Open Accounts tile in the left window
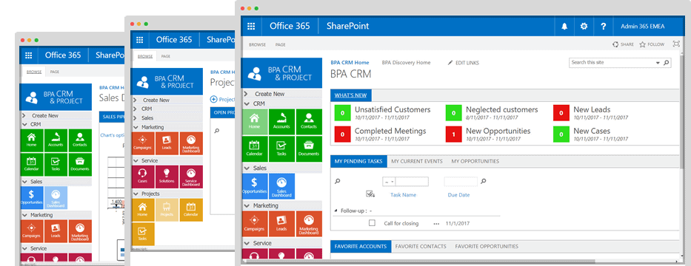The width and height of the screenshot is (691, 266). 56,140
